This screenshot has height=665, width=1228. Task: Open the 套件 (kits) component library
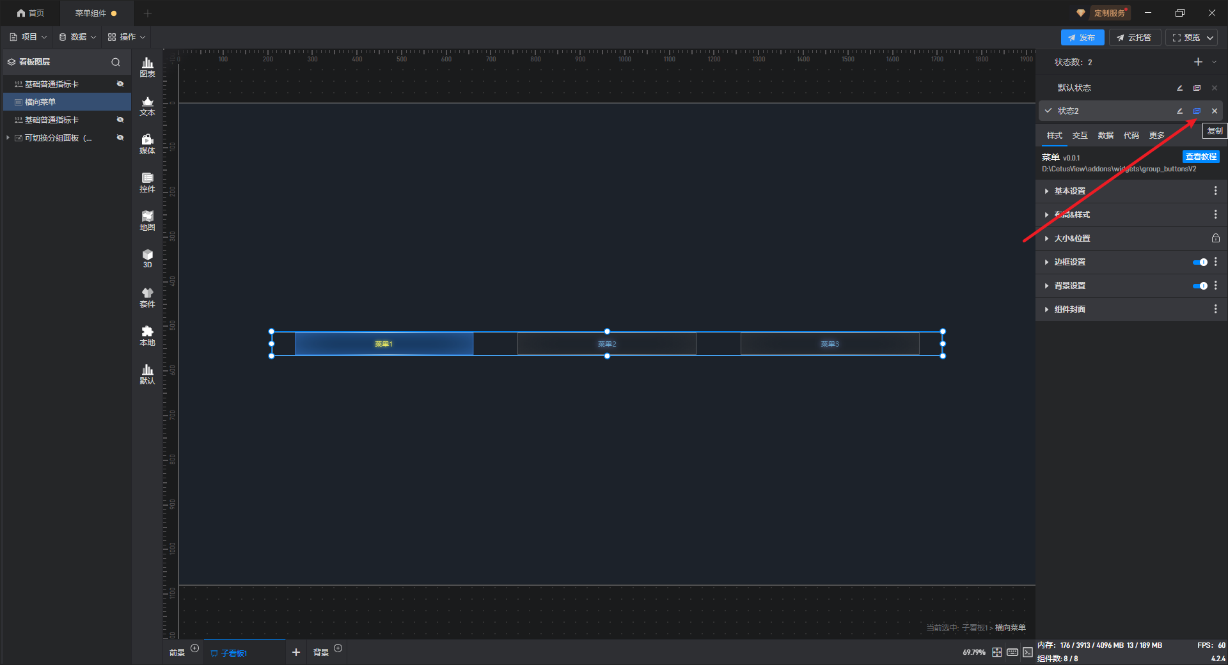(147, 297)
